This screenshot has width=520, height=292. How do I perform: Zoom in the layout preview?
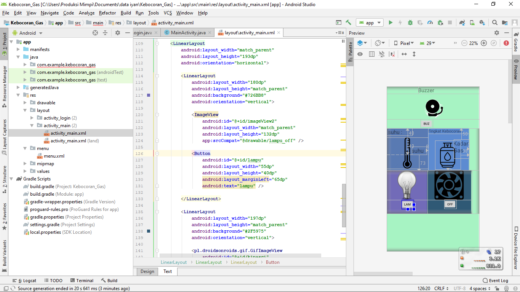click(484, 43)
